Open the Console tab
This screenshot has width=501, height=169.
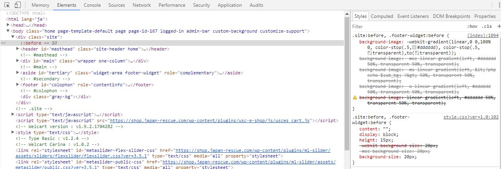[x=92, y=5]
